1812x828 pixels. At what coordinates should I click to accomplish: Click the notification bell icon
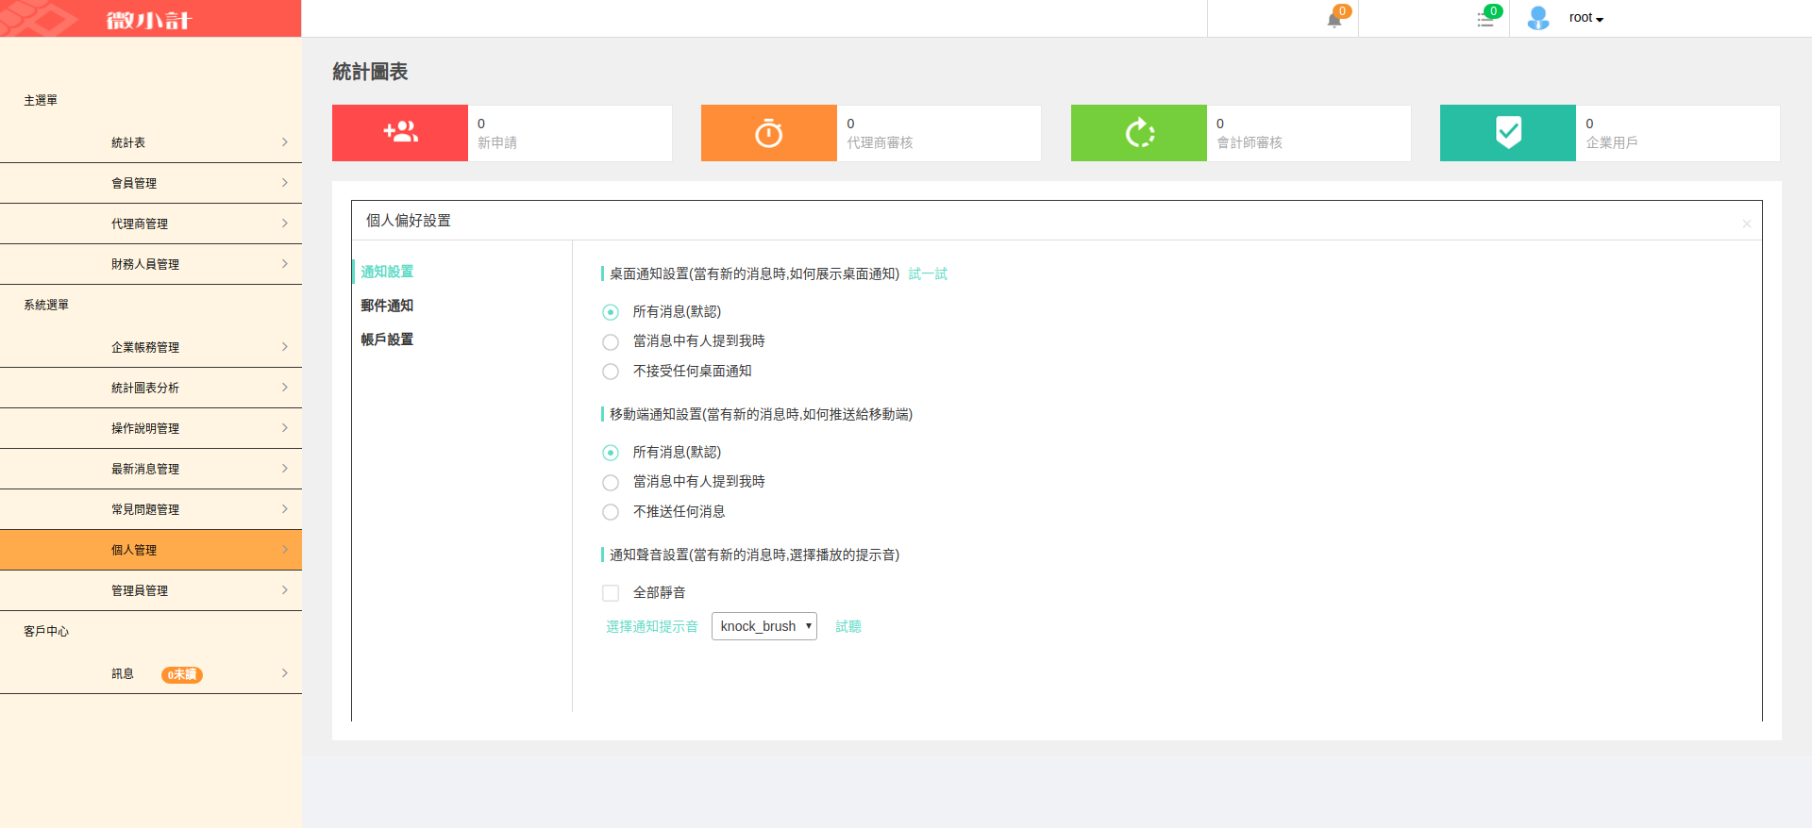pos(1334,20)
